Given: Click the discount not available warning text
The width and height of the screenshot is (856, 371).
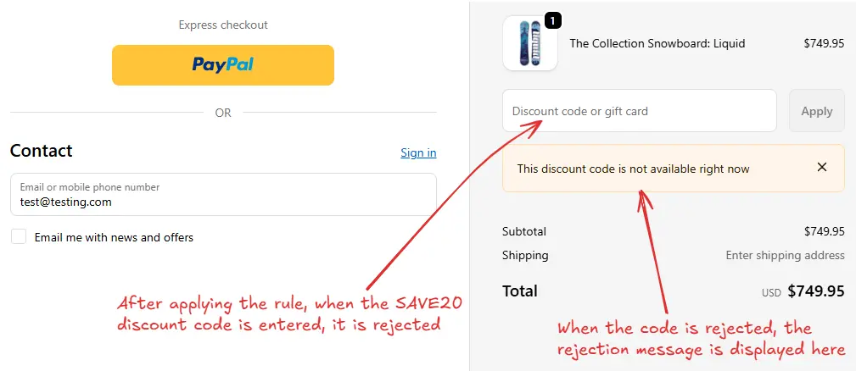Looking at the screenshot, I should click(x=633, y=169).
